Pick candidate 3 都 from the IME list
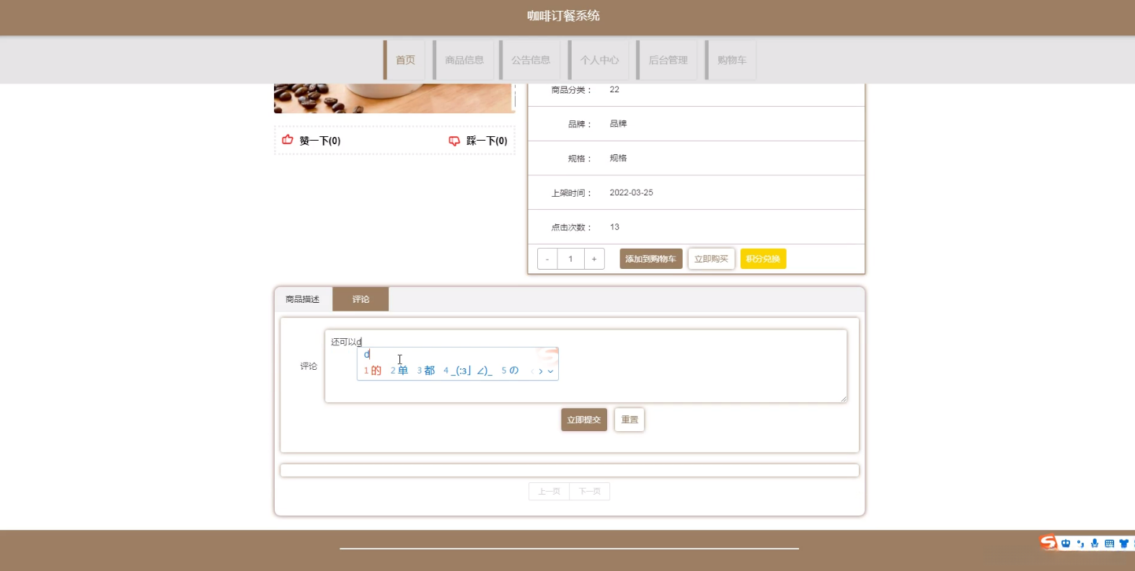 coord(426,371)
